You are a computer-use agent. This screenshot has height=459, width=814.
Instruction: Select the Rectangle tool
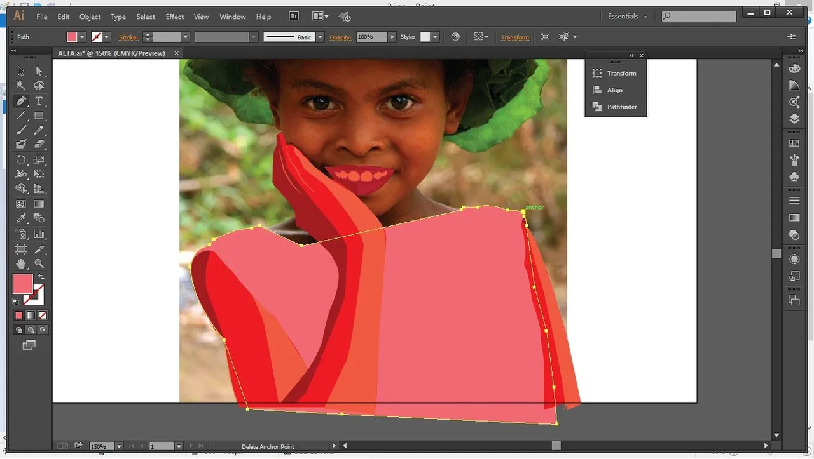click(x=39, y=116)
